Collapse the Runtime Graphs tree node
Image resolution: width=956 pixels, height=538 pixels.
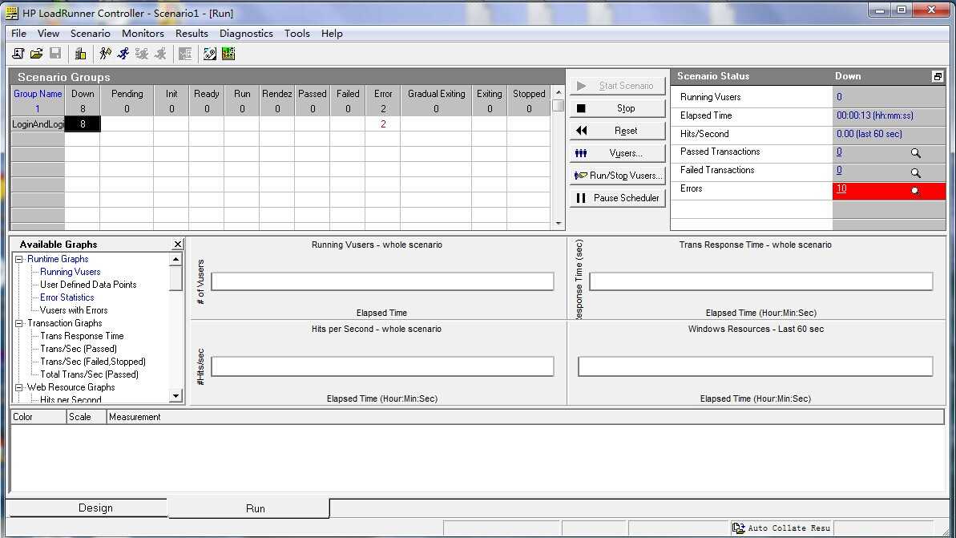click(19, 259)
